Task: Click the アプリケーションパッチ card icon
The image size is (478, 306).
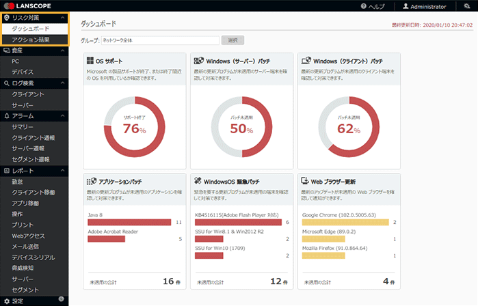Action: (x=90, y=181)
